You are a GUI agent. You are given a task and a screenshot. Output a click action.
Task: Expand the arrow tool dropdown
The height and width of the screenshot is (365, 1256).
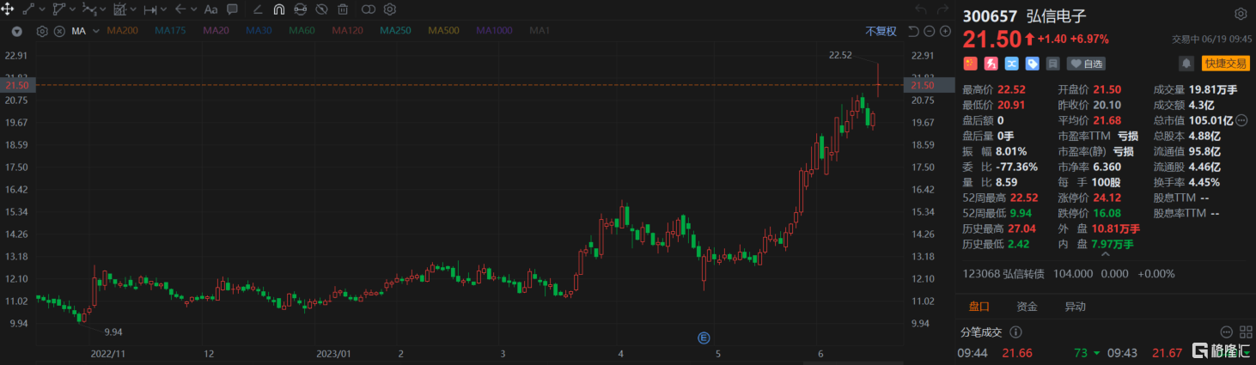coord(193,9)
